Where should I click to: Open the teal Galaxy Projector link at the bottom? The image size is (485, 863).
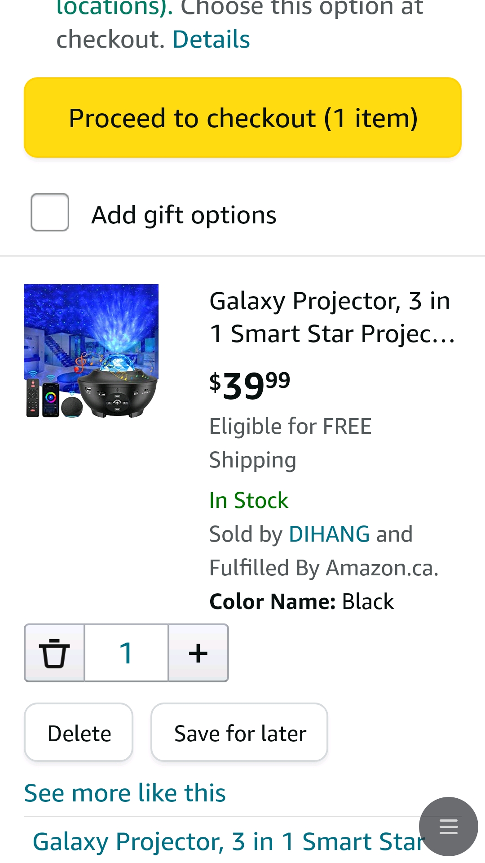tap(229, 841)
